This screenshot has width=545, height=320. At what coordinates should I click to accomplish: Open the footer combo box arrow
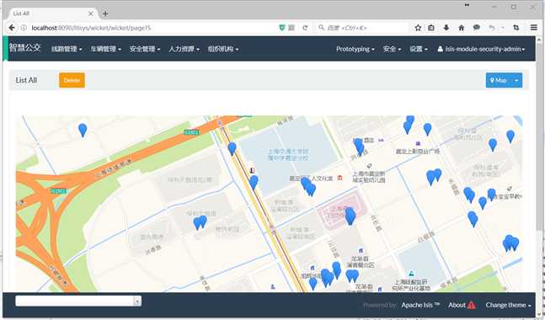click(x=137, y=301)
